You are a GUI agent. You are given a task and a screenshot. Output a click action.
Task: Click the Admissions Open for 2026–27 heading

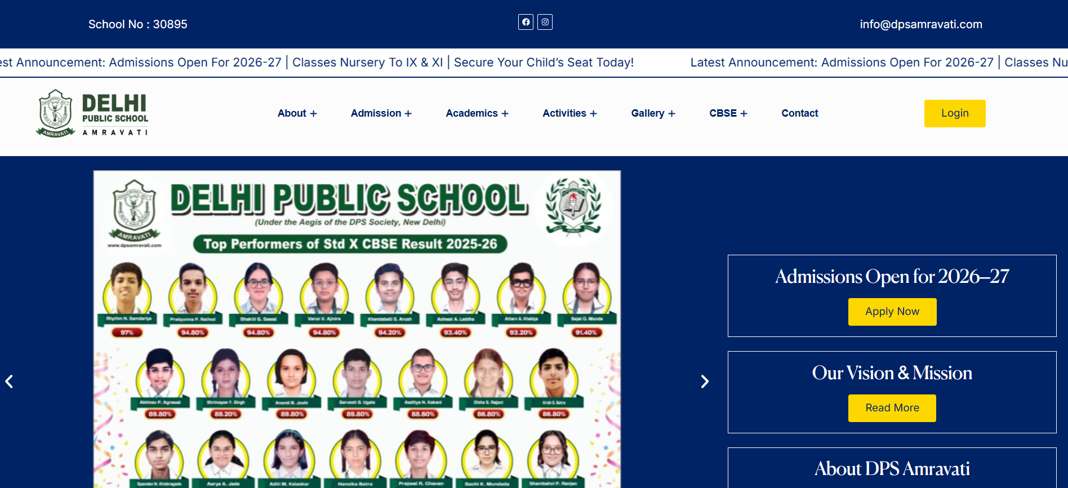tap(892, 277)
